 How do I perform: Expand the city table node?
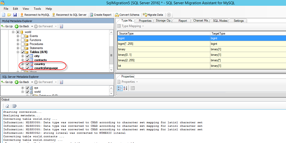coord(23,56)
